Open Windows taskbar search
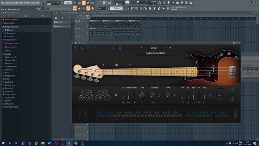The image size is (259, 146). [10, 143]
